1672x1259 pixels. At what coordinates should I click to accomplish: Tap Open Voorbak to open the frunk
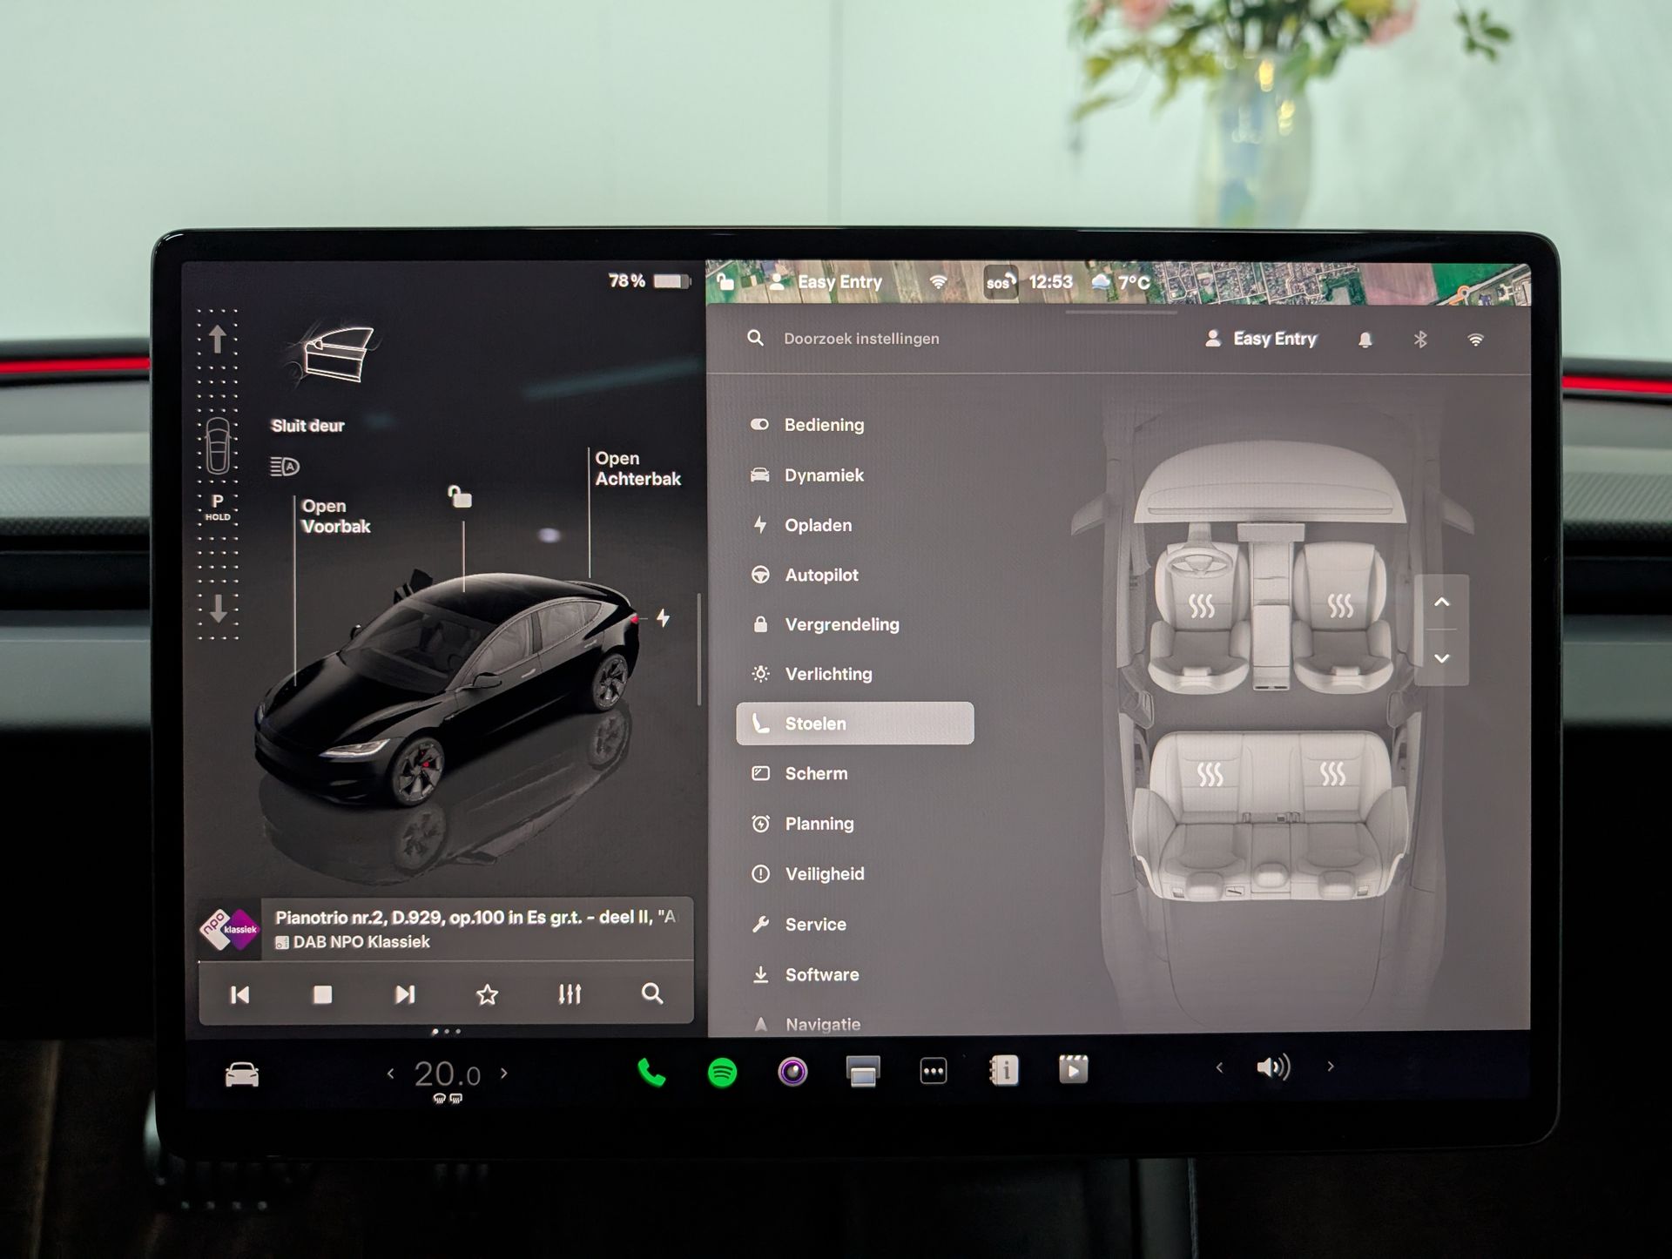pos(335,516)
